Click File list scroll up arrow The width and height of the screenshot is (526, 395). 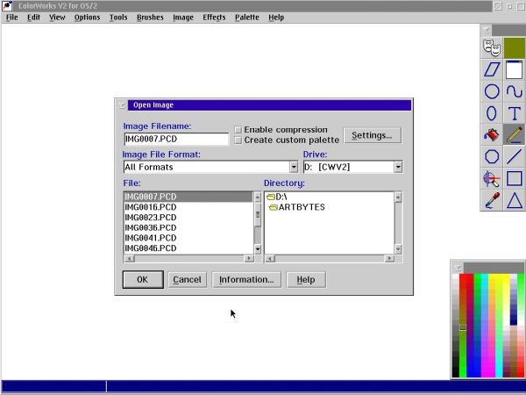pos(258,197)
